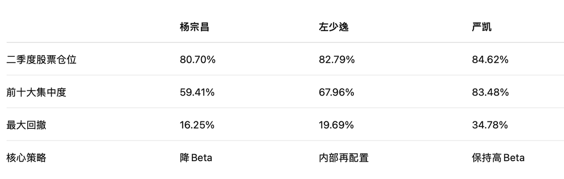
Task: Click the 严凯 column header
Action: 482,27
